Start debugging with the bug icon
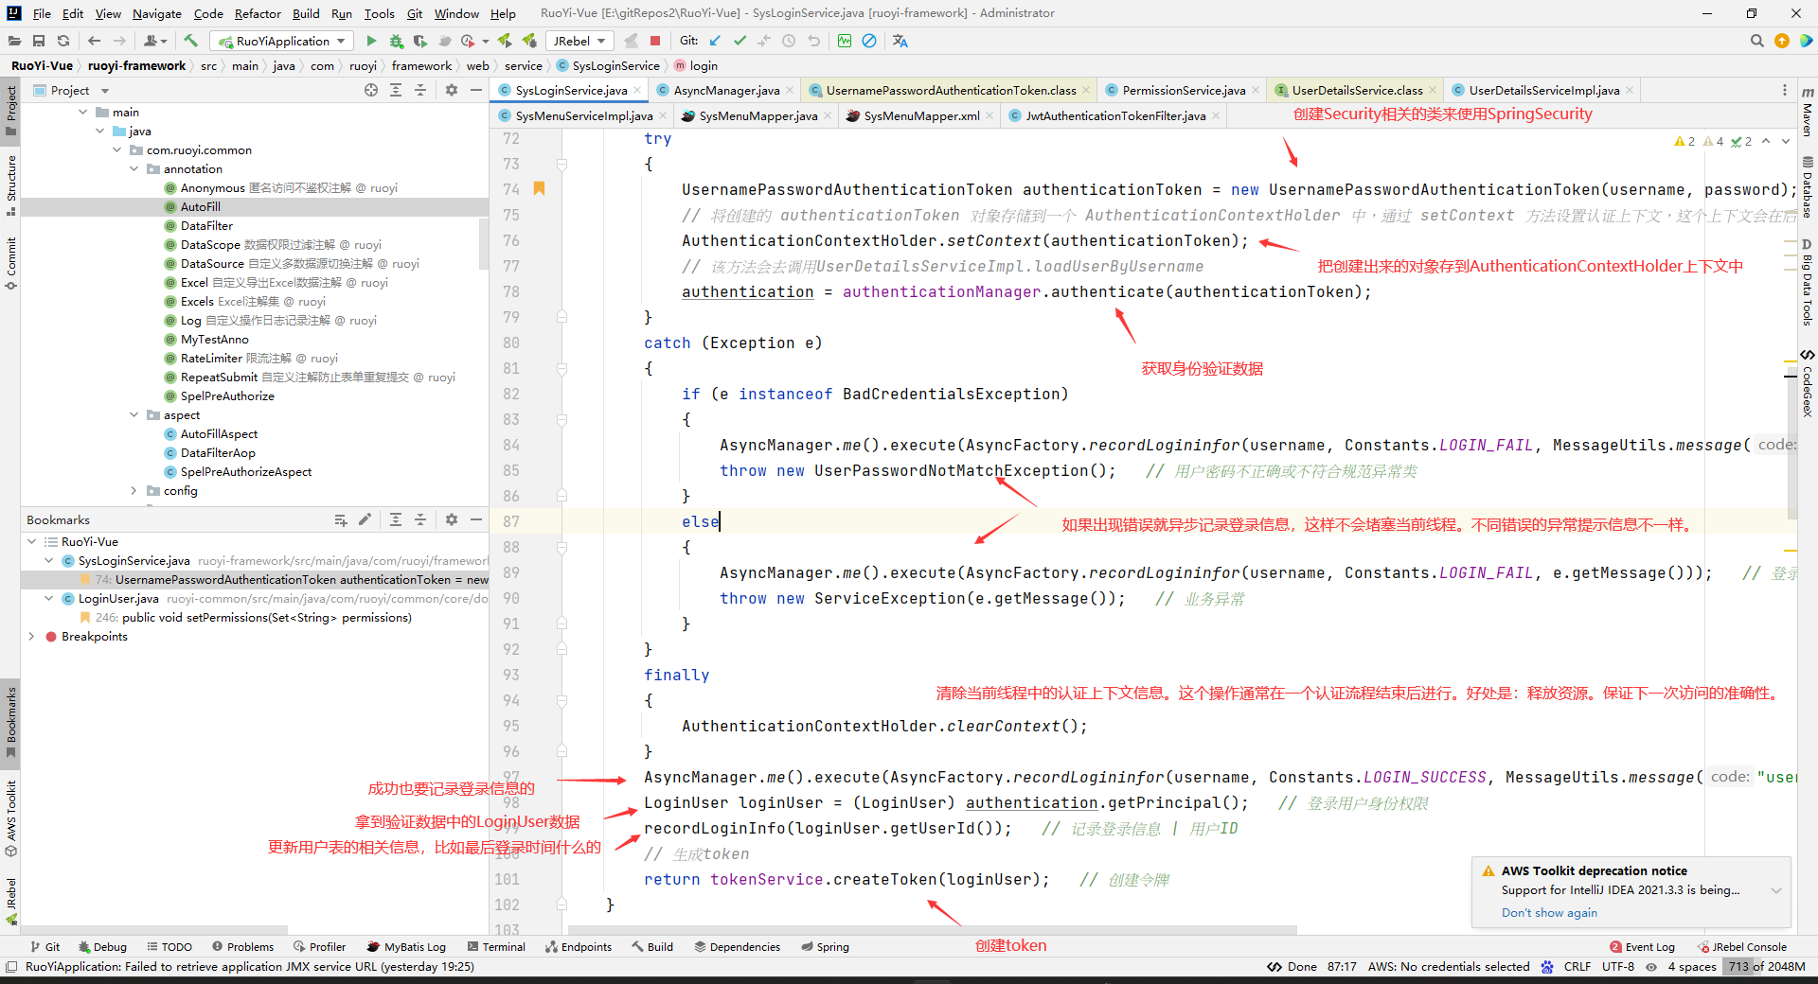This screenshot has width=1818, height=984. pos(396,41)
